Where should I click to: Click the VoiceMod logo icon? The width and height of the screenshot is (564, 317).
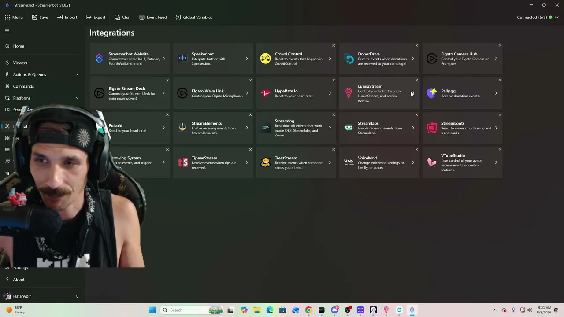click(x=349, y=162)
